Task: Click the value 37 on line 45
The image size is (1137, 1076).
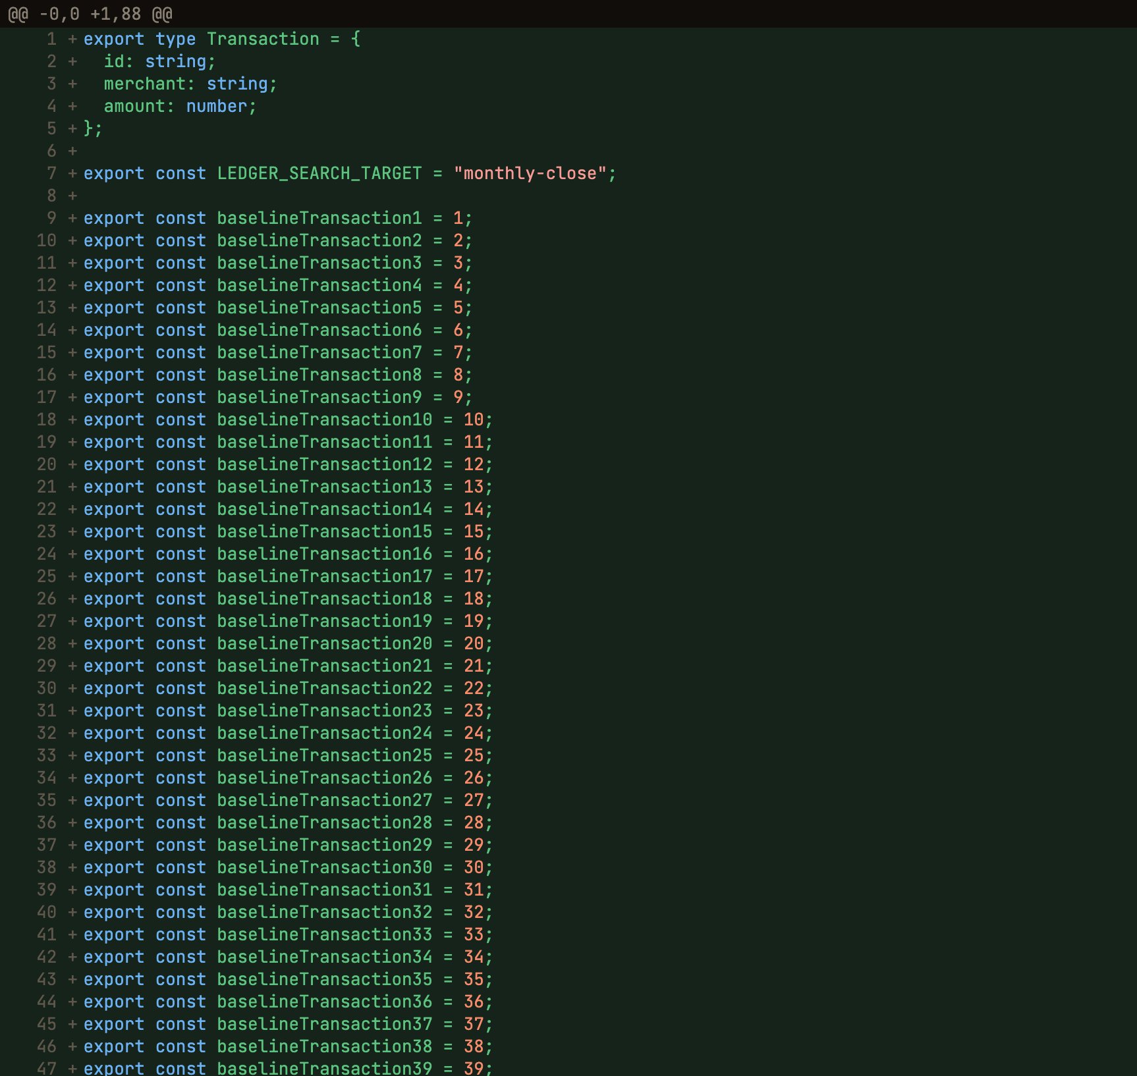Action: coord(474,1024)
